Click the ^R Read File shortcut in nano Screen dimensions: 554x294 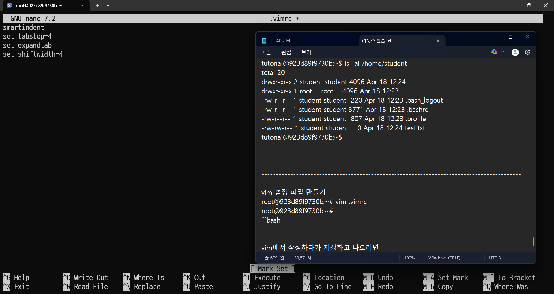[x=85, y=287]
